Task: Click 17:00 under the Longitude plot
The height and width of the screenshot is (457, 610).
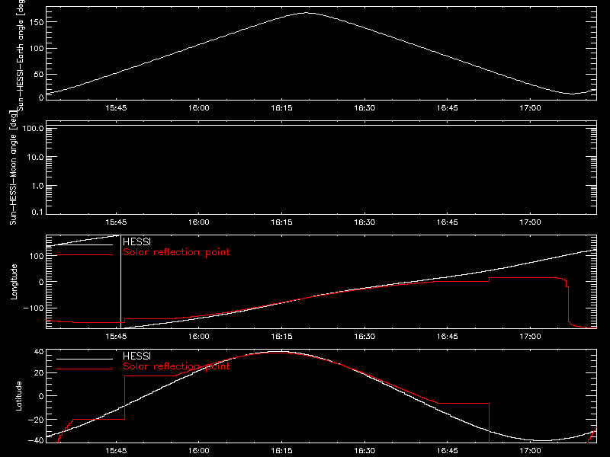Action: [x=530, y=336]
